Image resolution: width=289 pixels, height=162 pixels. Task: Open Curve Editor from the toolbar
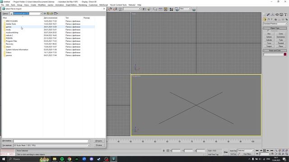tap(161, 9)
